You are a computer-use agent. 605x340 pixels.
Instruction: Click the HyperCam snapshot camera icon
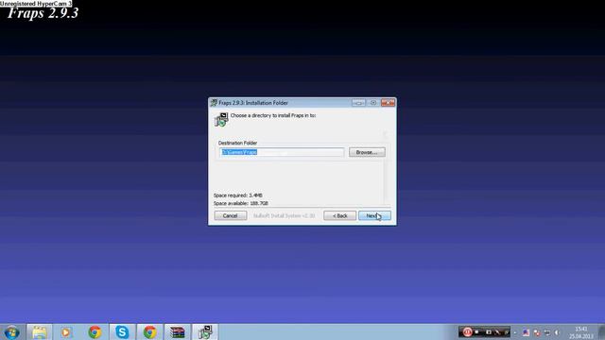click(488, 331)
